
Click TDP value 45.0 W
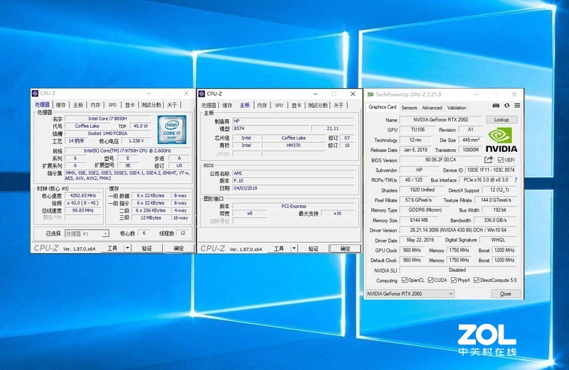141,126
